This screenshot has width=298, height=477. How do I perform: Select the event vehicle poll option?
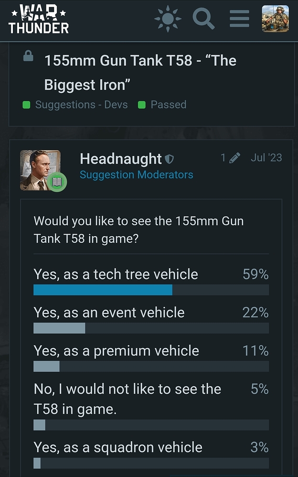point(151,320)
